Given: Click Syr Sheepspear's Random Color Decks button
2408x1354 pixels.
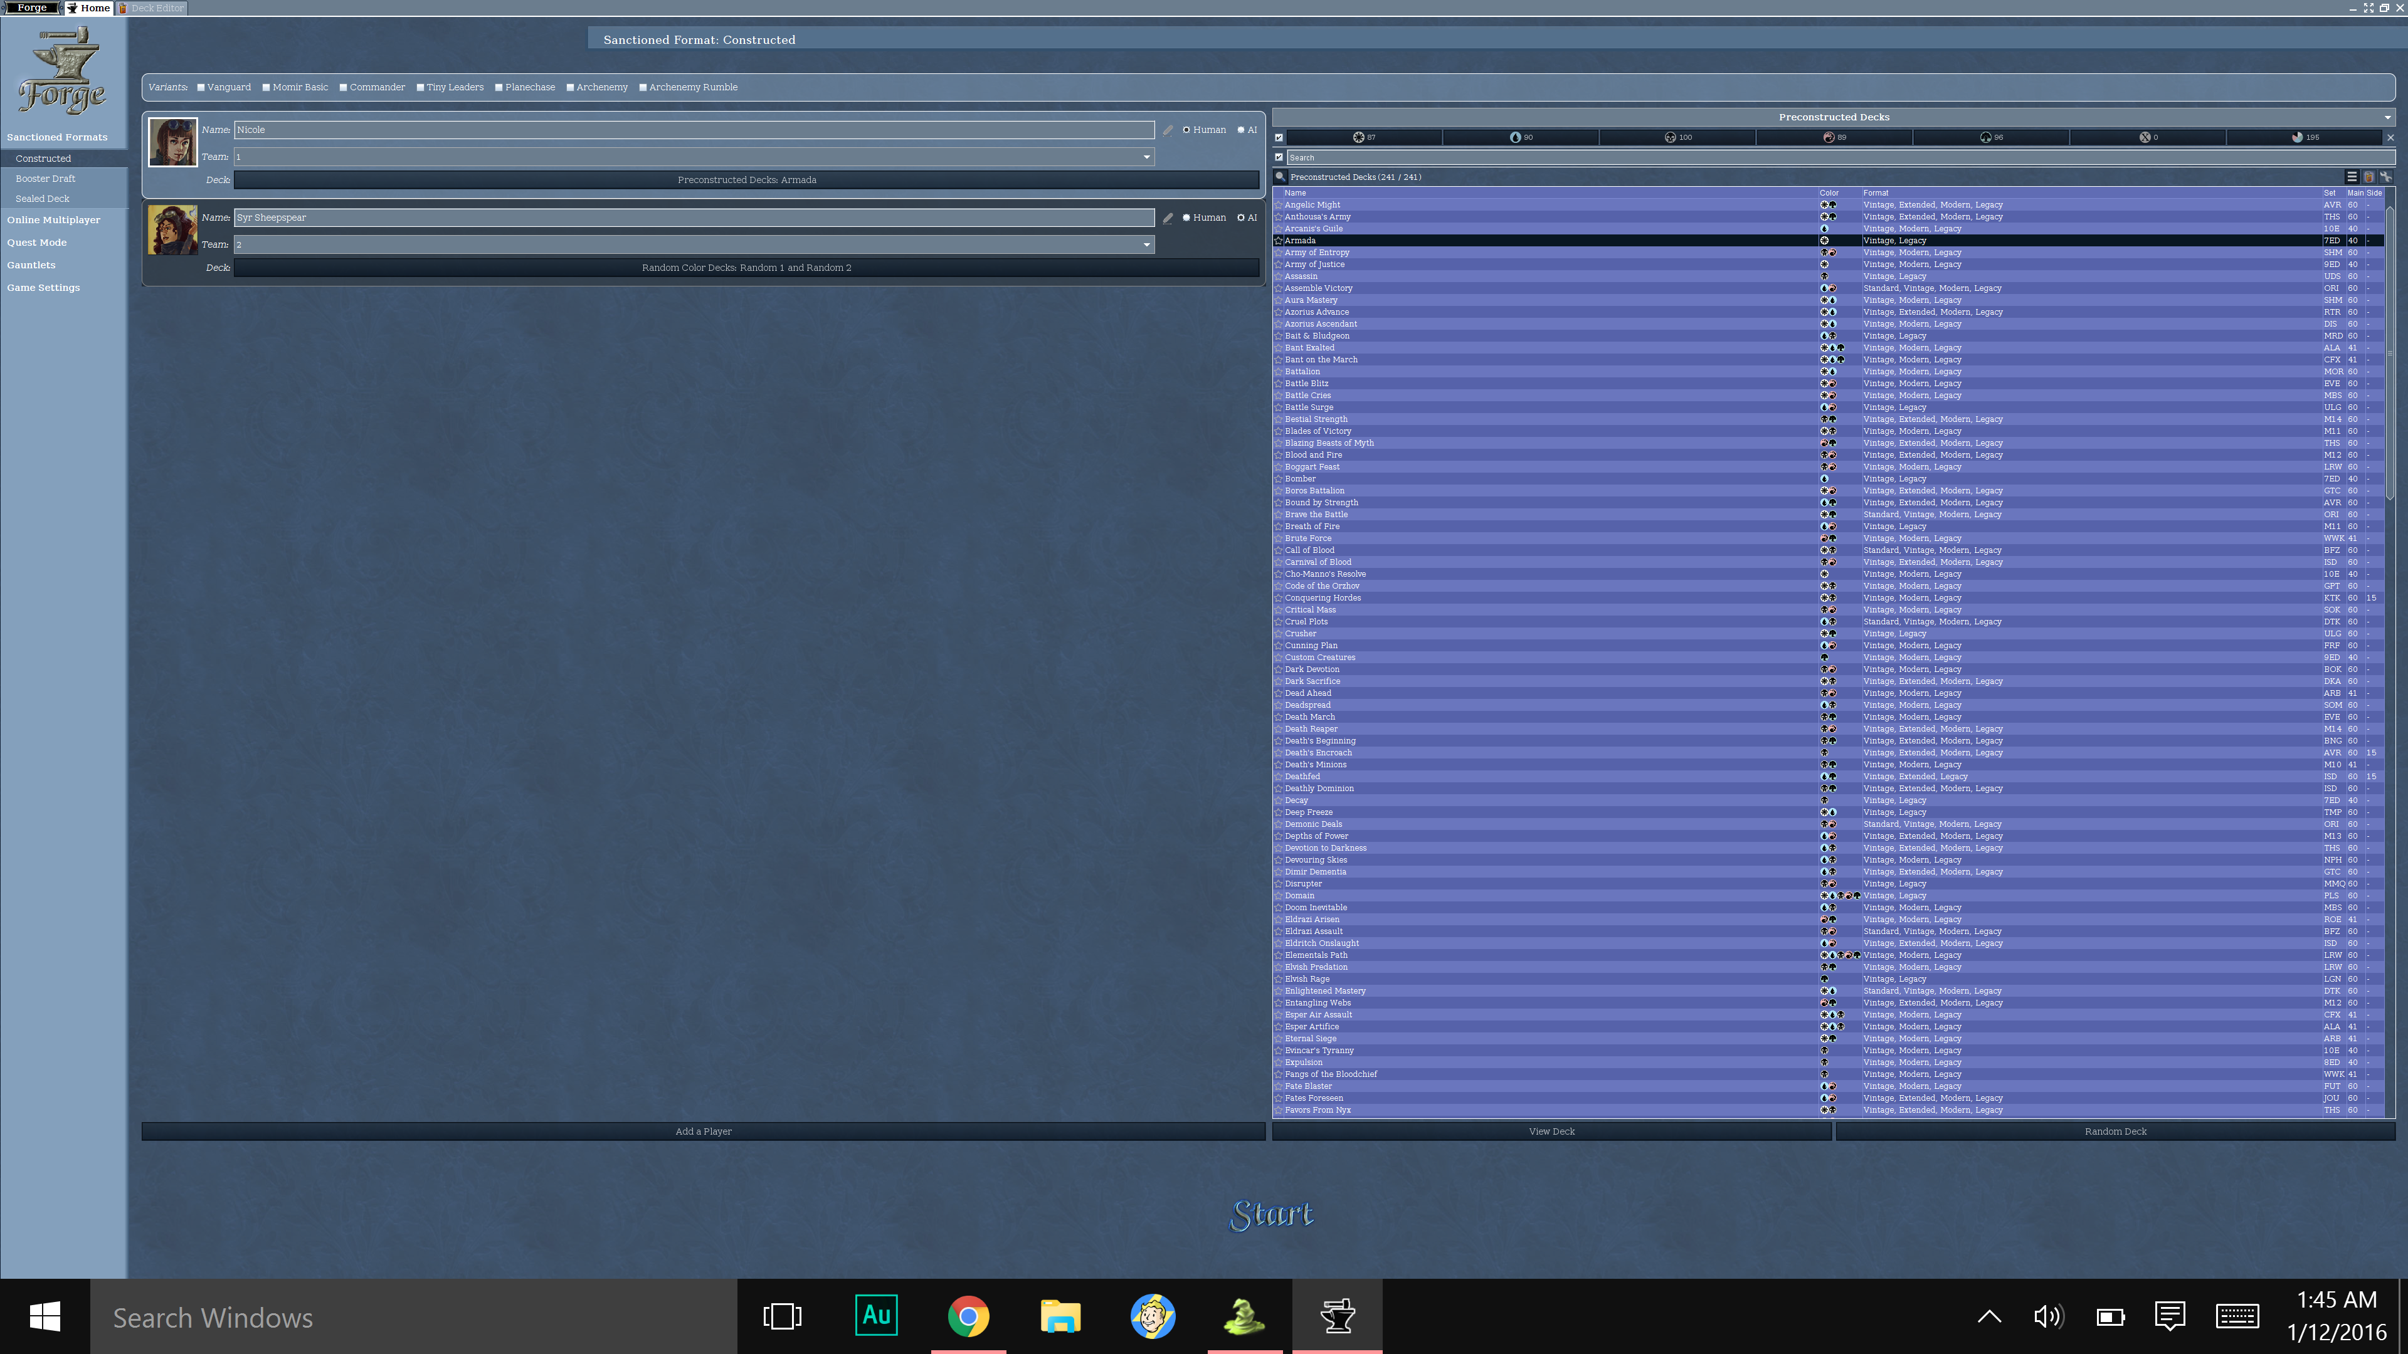Looking at the screenshot, I should (747, 267).
